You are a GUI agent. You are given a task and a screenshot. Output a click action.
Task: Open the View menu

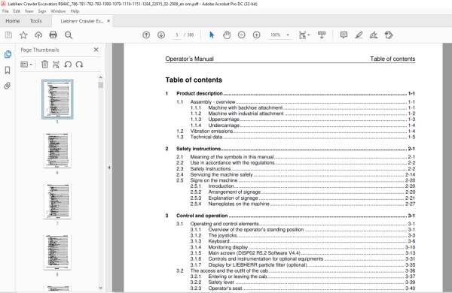coord(29,11)
